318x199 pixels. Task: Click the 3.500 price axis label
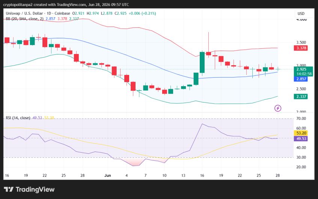[301, 42]
